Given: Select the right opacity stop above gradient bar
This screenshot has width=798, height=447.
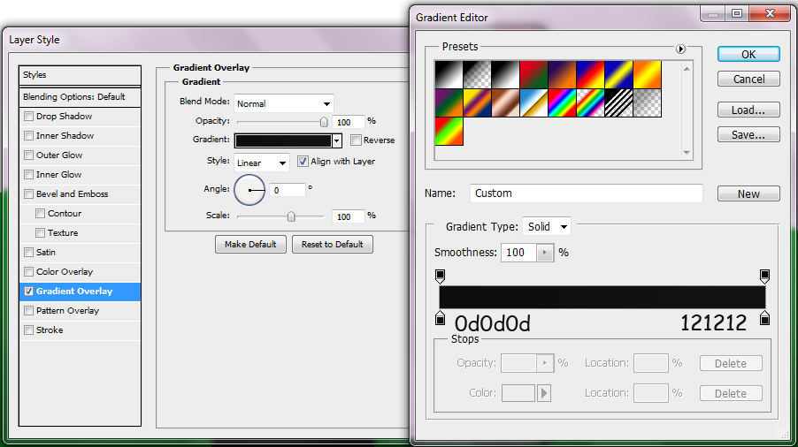Looking at the screenshot, I should [764, 276].
